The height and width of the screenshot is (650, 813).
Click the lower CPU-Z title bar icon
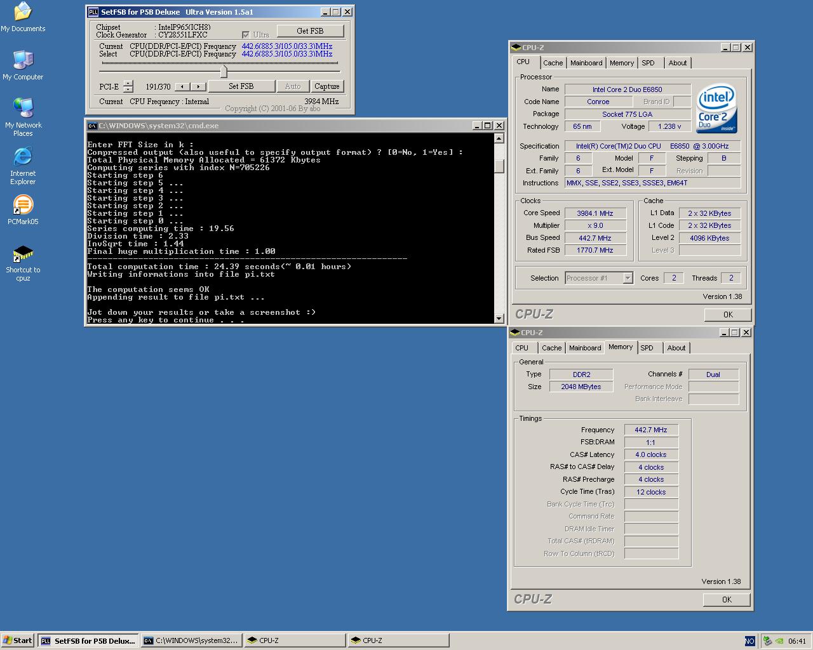tap(515, 333)
